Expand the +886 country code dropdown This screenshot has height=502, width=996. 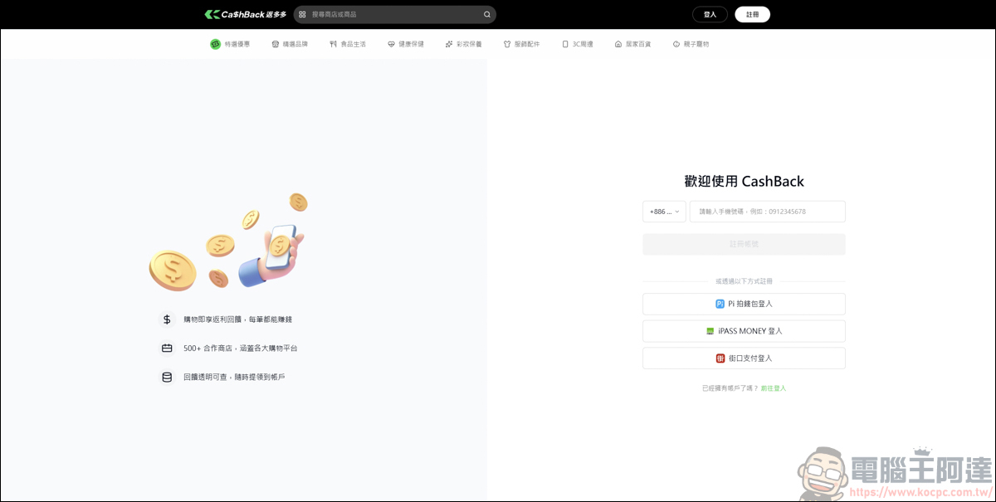pyautogui.click(x=664, y=212)
